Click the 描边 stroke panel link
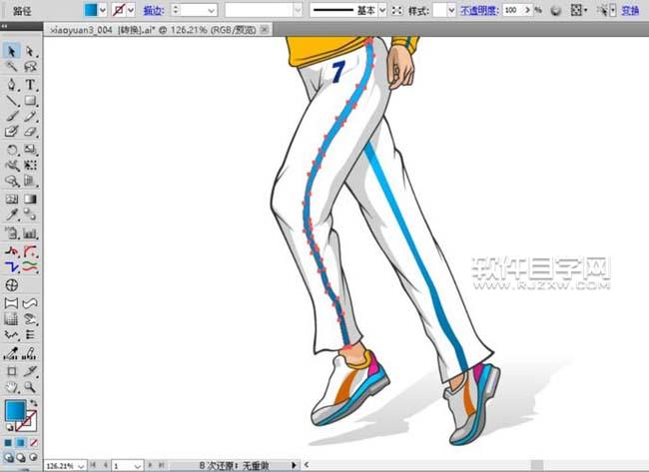Image resolution: width=649 pixels, height=472 pixels. (x=154, y=9)
